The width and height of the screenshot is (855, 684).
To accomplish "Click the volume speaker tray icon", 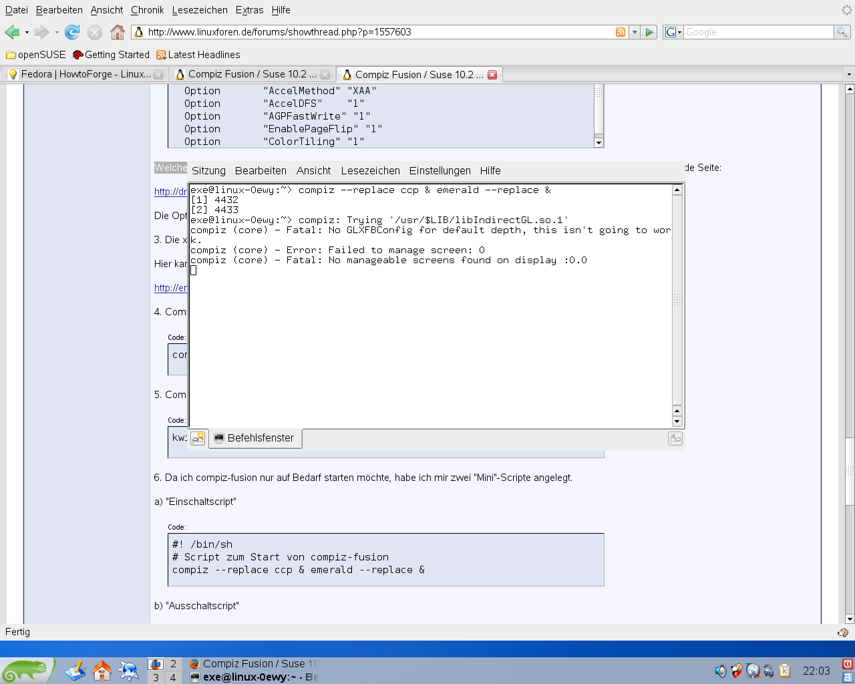I will coord(721,671).
